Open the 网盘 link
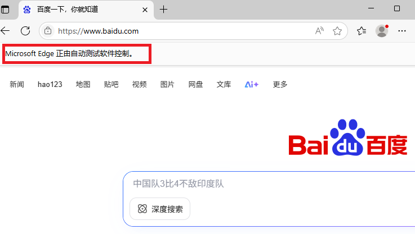 [x=195, y=84]
